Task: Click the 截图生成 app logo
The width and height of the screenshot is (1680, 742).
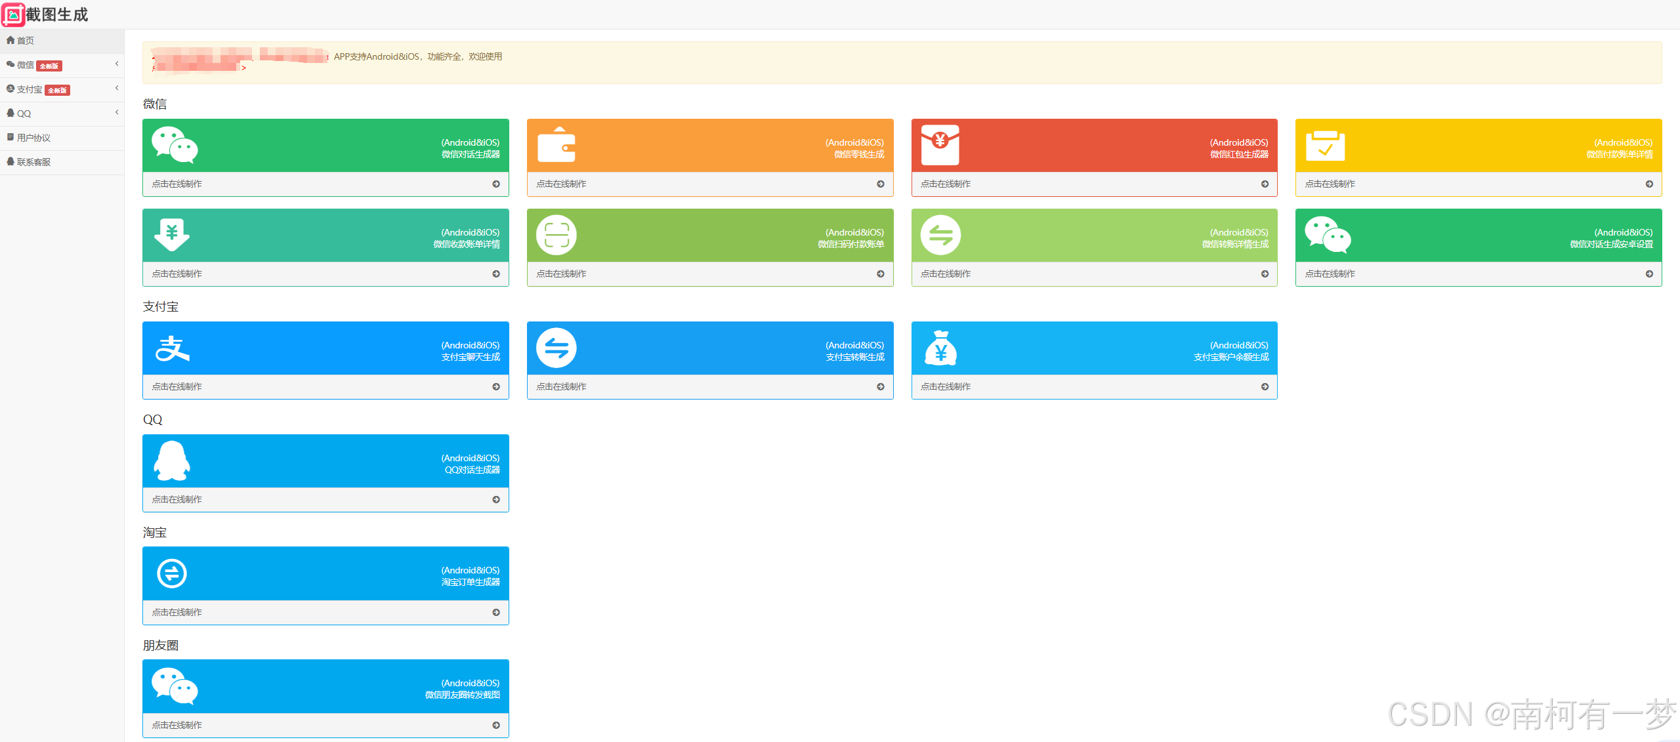Action: (x=13, y=14)
